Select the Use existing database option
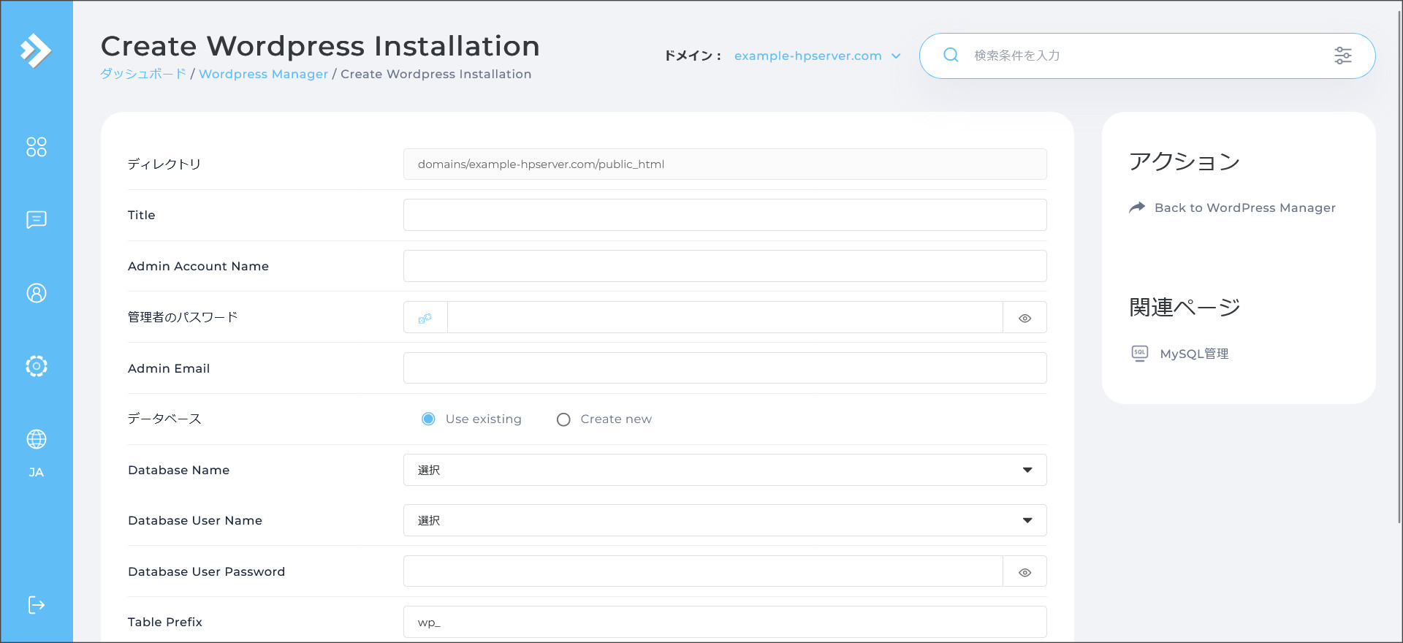The image size is (1403, 643). pyautogui.click(x=429, y=419)
